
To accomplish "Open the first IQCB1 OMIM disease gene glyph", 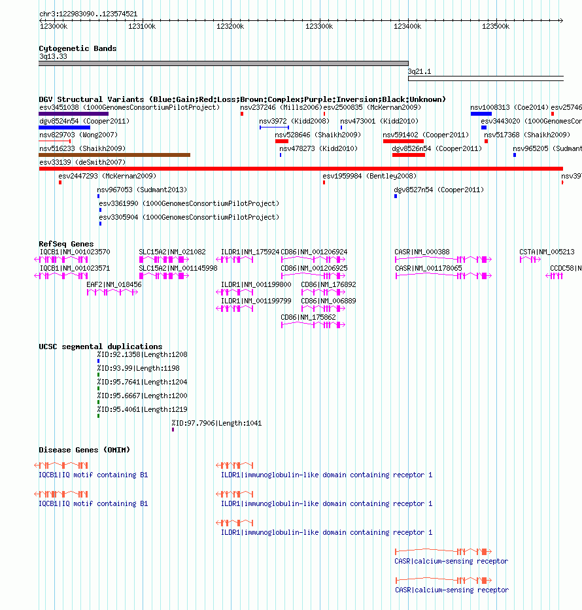I will point(61,466).
